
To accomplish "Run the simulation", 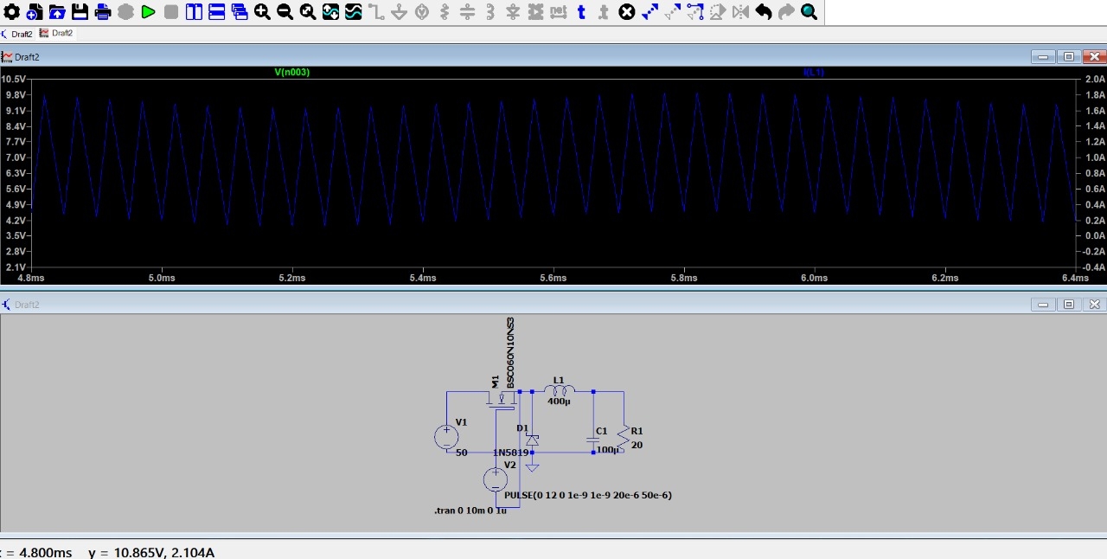I will 148,12.
